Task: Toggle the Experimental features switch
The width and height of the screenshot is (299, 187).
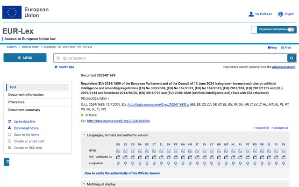Action: pos(291,29)
